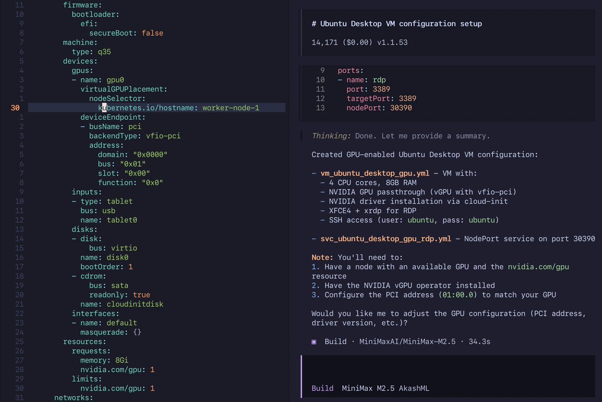Click the '- busName: pci' line

[111, 126]
